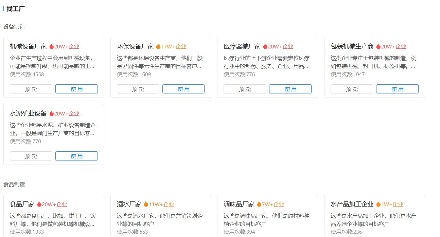Use the 机械设备厂家 template
The height and width of the screenshot is (237, 440).
pos(76,89)
